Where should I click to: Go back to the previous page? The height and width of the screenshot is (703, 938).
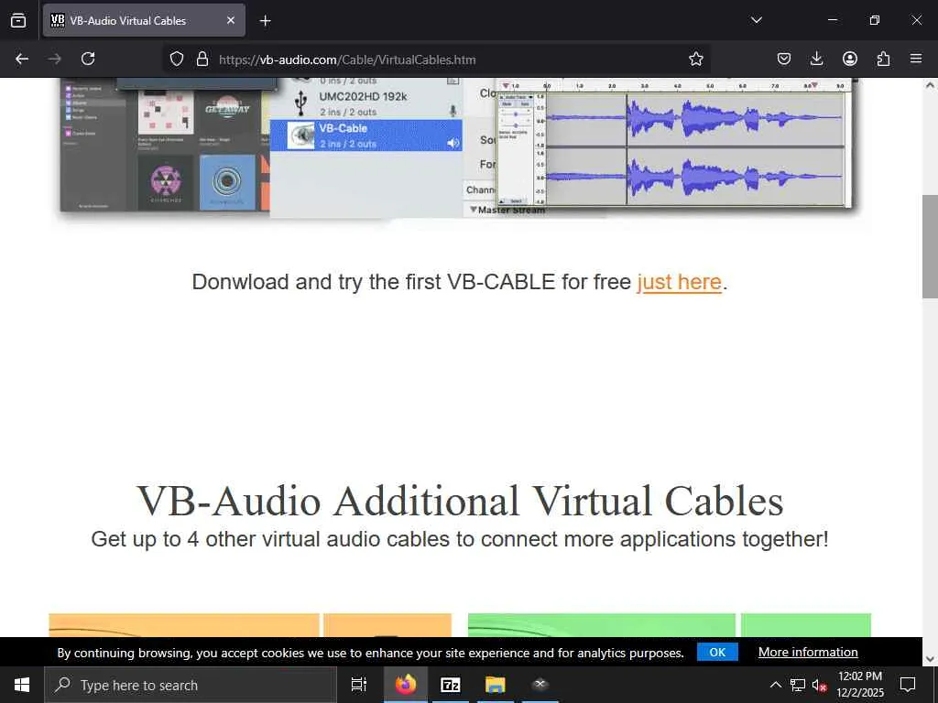pyautogui.click(x=22, y=59)
